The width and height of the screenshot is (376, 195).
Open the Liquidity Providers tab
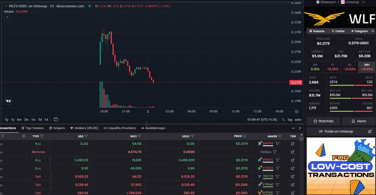pos(120,128)
